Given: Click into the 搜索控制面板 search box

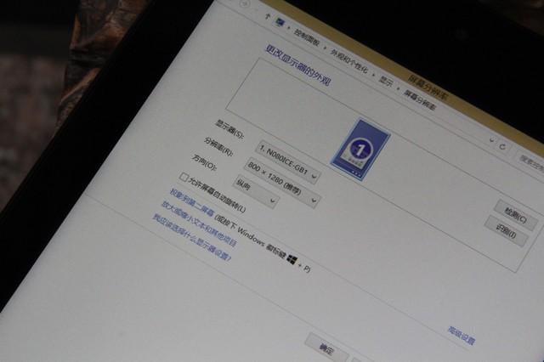Looking at the screenshot, I should tap(529, 161).
